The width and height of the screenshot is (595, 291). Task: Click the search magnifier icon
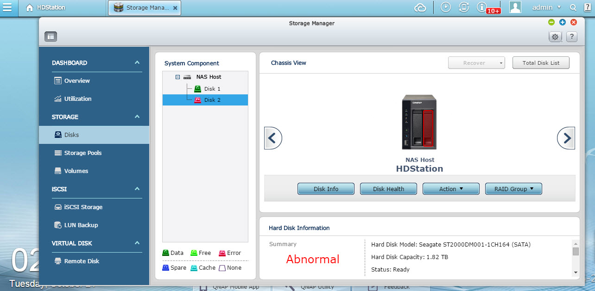click(x=573, y=8)
